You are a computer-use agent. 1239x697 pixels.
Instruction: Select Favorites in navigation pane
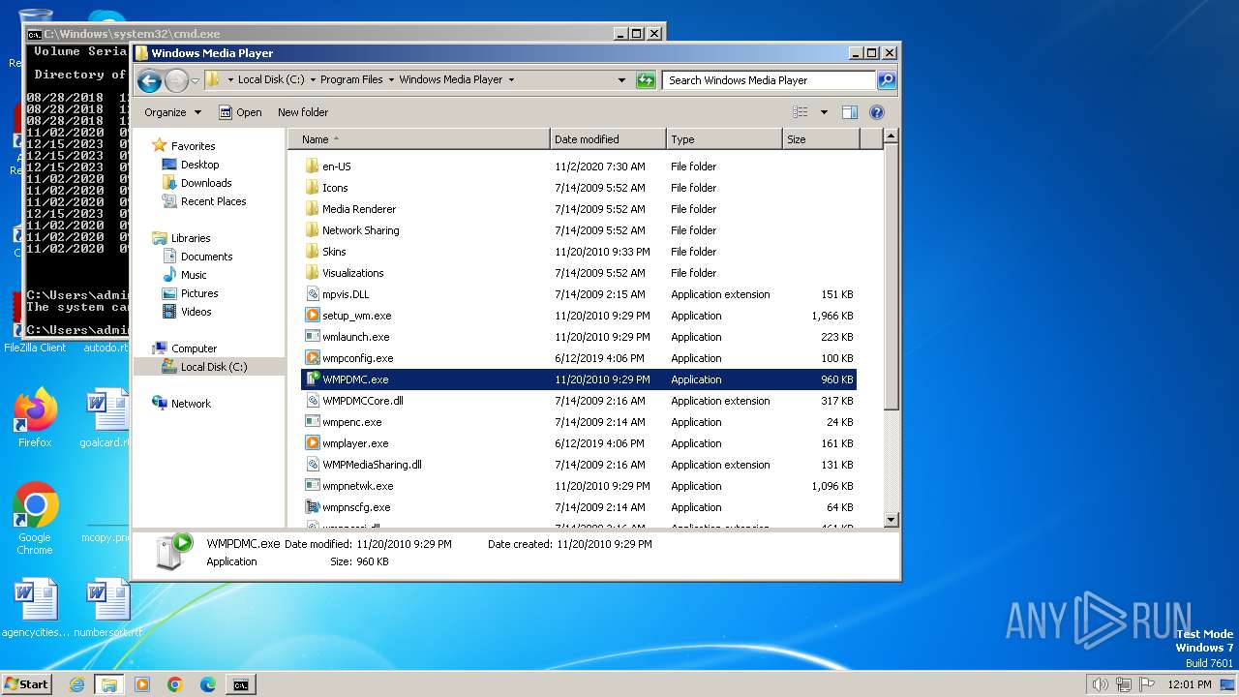click(x=193, y=146)
